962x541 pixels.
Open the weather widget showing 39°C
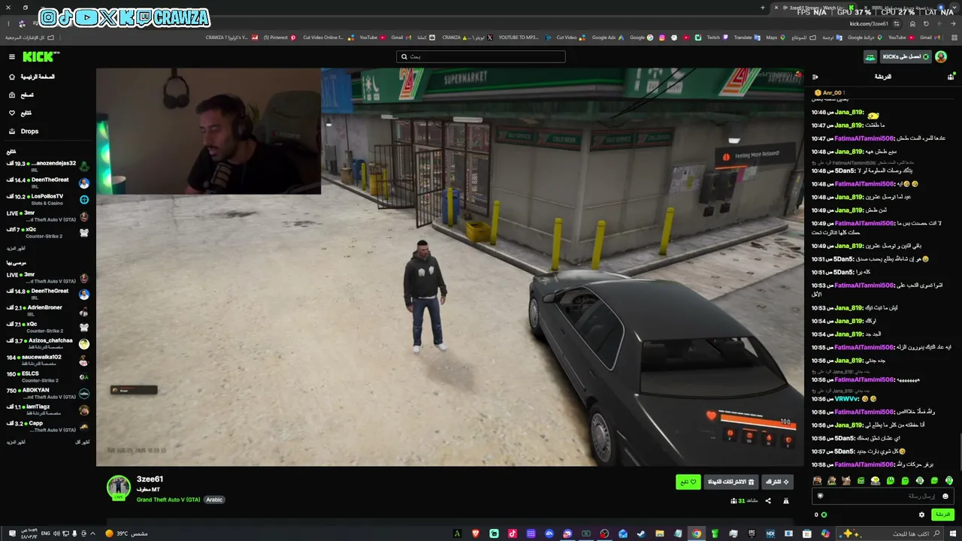(126, 533)
